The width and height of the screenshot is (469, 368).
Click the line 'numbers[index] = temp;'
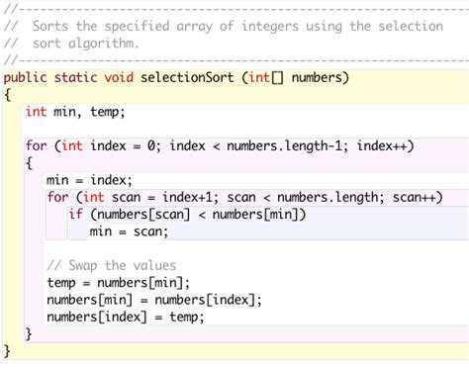(x=126, y=318)
